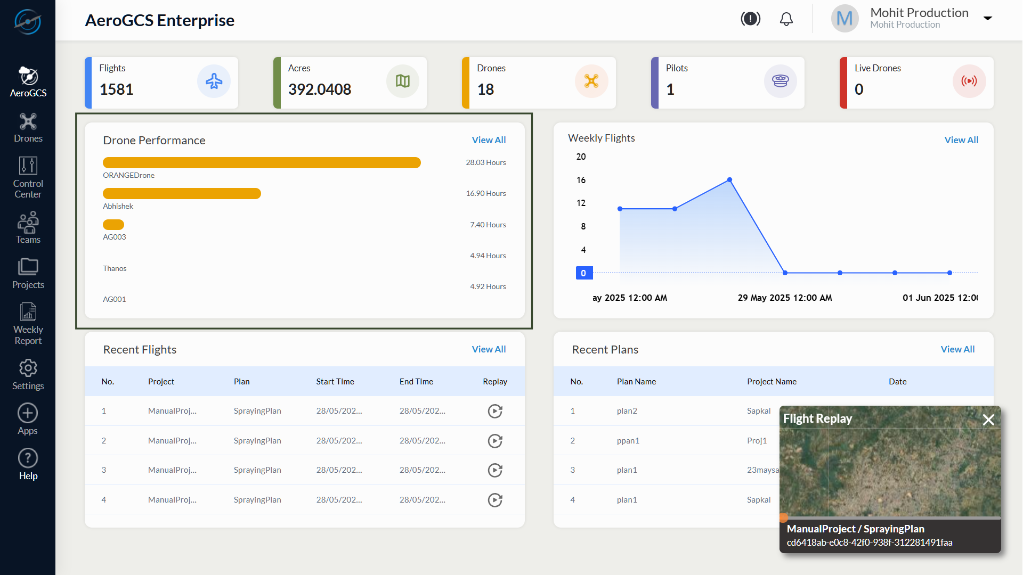
Task: View all Weekly Flights
Action: pos(961,140)
